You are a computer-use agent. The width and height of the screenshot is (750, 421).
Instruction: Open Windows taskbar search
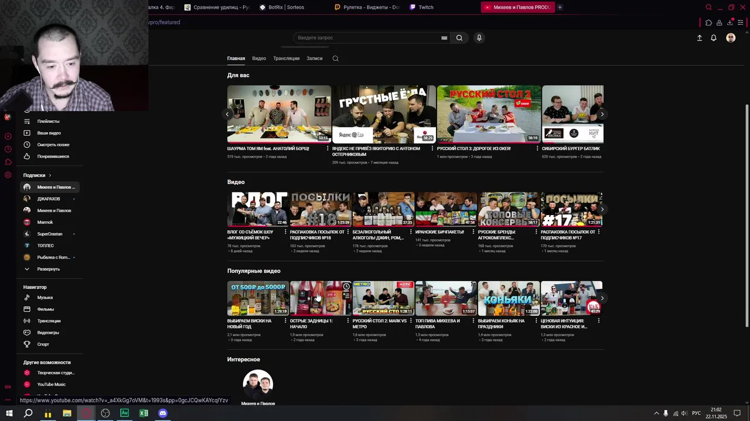28,413
